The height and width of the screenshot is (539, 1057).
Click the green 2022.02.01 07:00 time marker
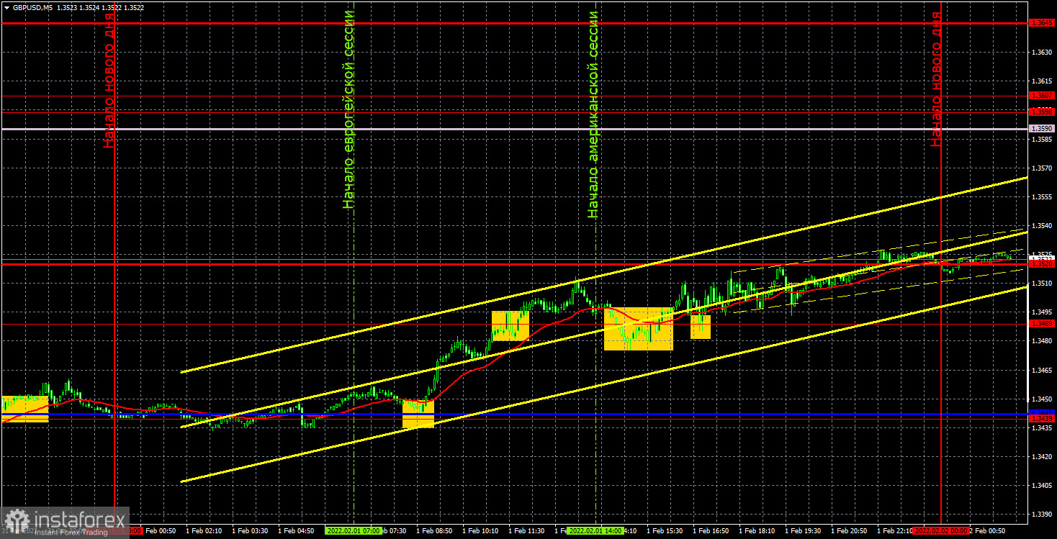point(353,530)
